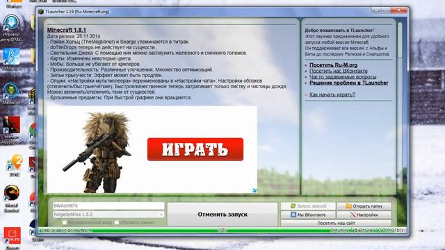Open the Посетить нас ВКонтакте link

click(339, 71)
